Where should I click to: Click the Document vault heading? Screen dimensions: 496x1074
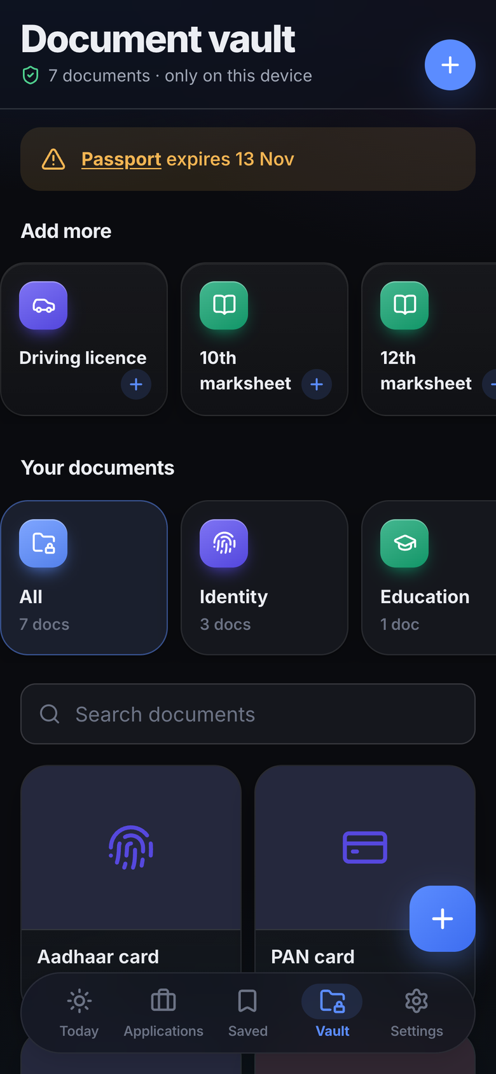click(x=158, y=39)
